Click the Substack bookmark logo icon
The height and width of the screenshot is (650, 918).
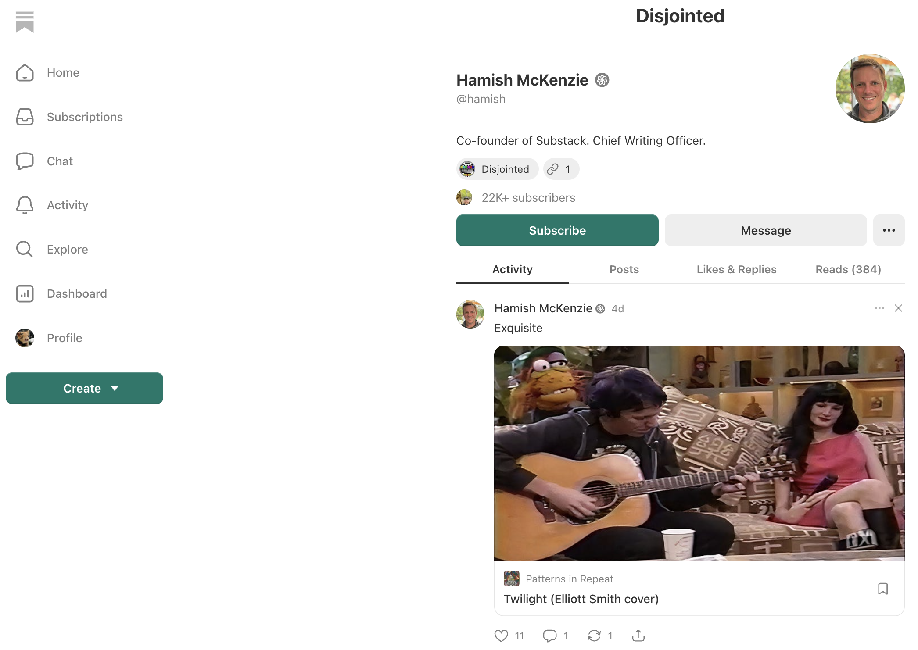[x=25, y=22]
